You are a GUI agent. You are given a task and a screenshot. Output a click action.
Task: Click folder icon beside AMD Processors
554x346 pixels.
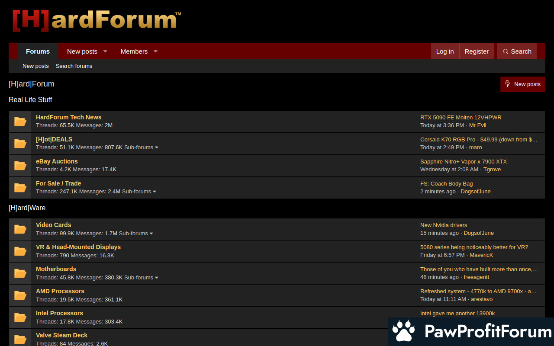tap(20, 295)
